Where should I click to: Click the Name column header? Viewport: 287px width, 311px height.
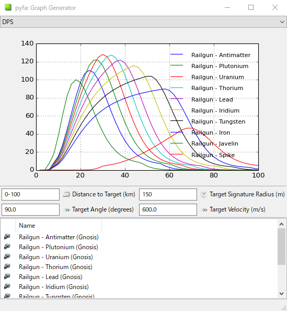pyautogui.click(x=59, y=226)
